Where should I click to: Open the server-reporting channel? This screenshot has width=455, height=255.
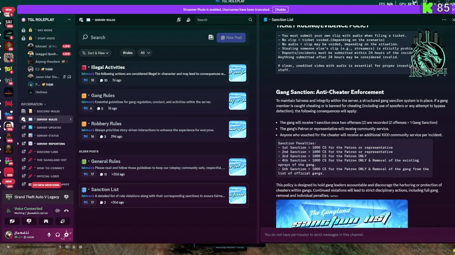pos(46,144)
